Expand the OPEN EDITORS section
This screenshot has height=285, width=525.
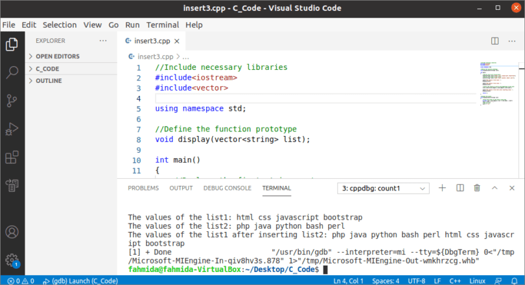(71, 56)
